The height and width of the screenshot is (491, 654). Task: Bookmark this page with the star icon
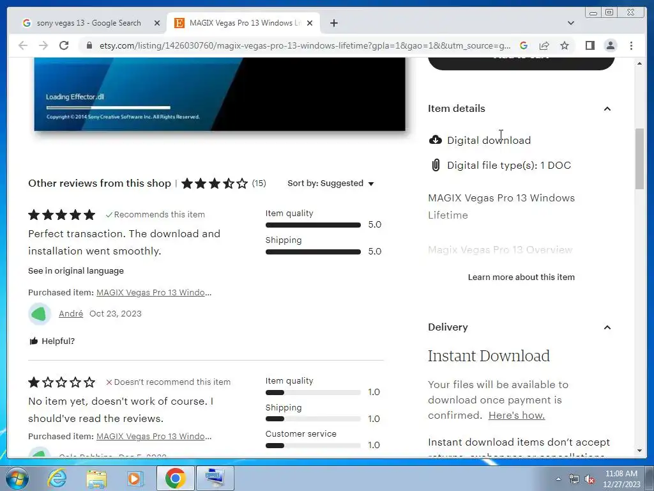[565, 45]
